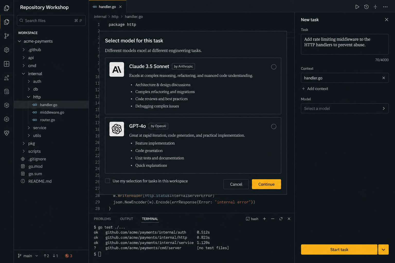The image size is (395, 263).
Task: Collapse the acme-payments workspace folder
Action: pyautogui.click(x=20, y=41)
